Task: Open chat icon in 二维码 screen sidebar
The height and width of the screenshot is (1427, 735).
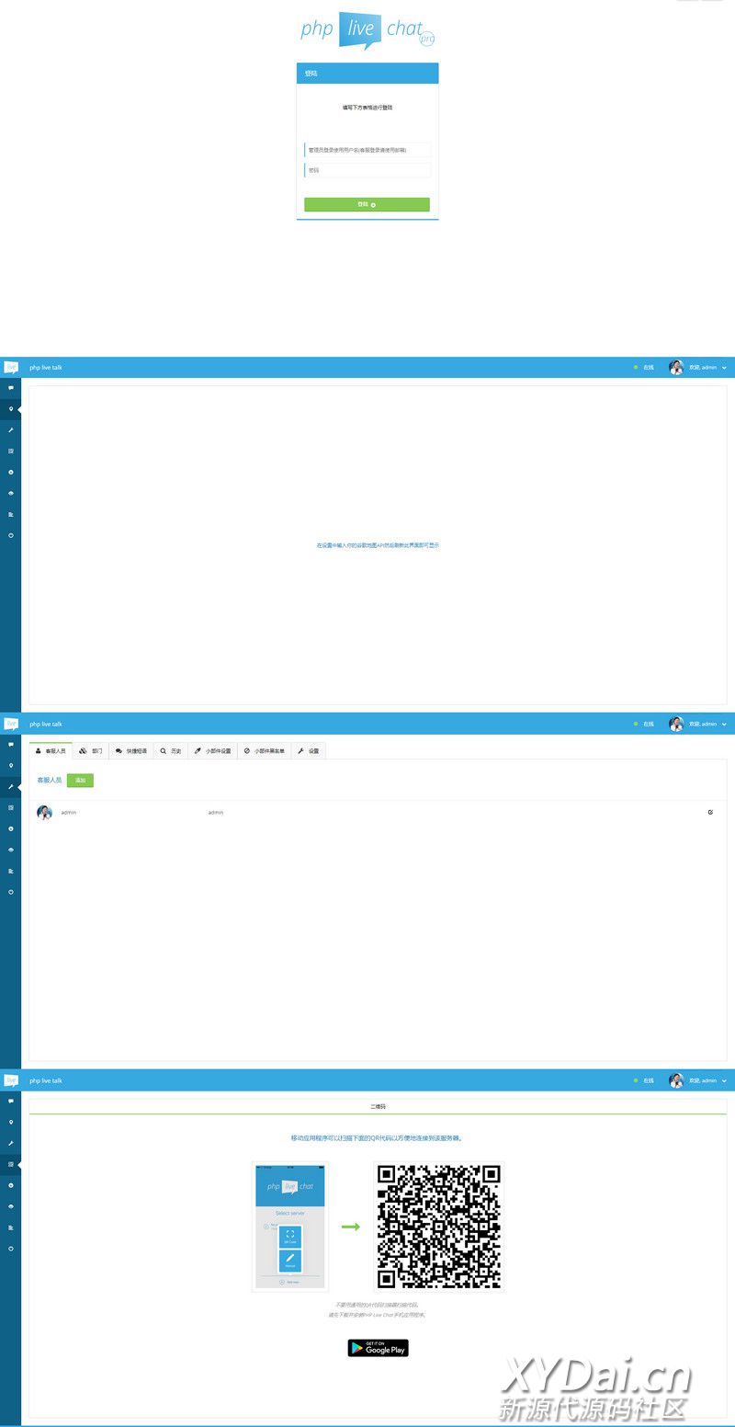Action: pyautogui.click(x=11, y=1102)
